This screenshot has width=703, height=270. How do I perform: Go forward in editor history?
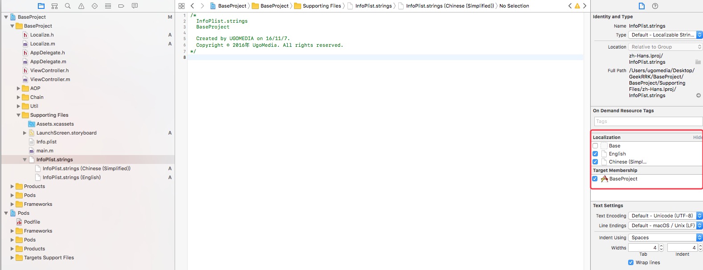pyautogui.click(x=202, y=6)
